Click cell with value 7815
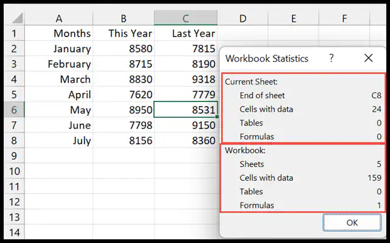Screen dimensions: 390x243 (186, 49)
